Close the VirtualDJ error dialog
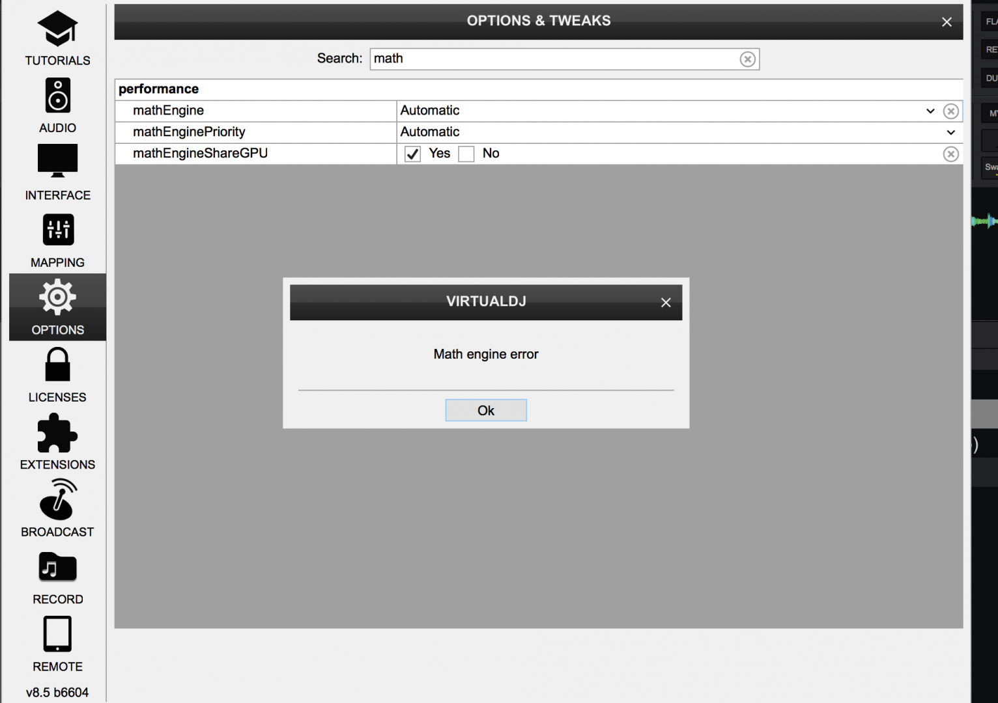Screen dimensions: 998x703 666,303
